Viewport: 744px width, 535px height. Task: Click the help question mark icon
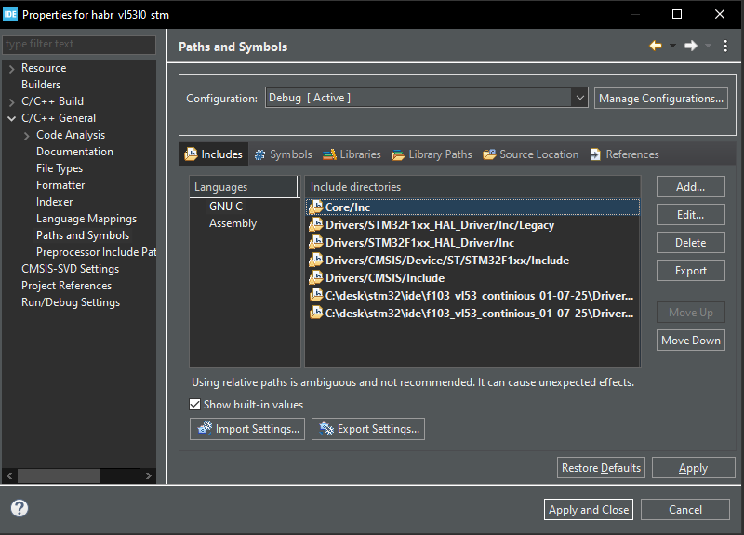click(x=20, y=508)
